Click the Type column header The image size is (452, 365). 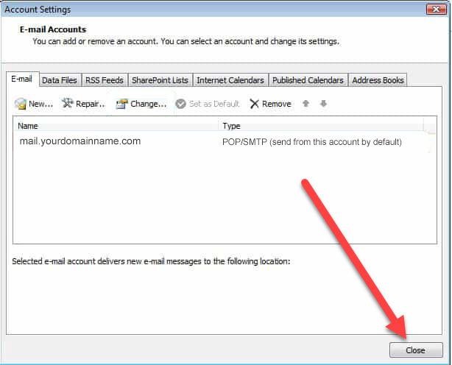[x=321, y=126]
